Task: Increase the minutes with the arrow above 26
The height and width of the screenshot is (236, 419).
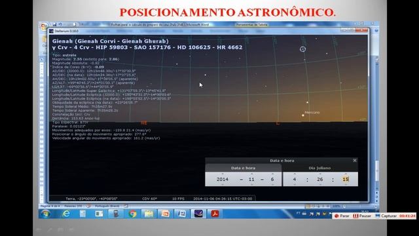Action: coord(320,174)
